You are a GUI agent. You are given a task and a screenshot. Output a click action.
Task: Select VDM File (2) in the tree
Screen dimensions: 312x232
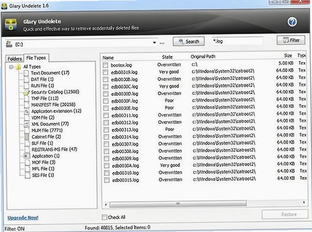coord(43,118)
